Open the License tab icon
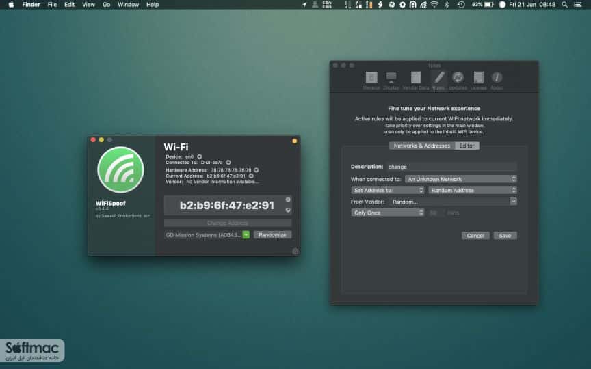Image resolution: width=591 pixels, height=369 pixels. (478, 78)
